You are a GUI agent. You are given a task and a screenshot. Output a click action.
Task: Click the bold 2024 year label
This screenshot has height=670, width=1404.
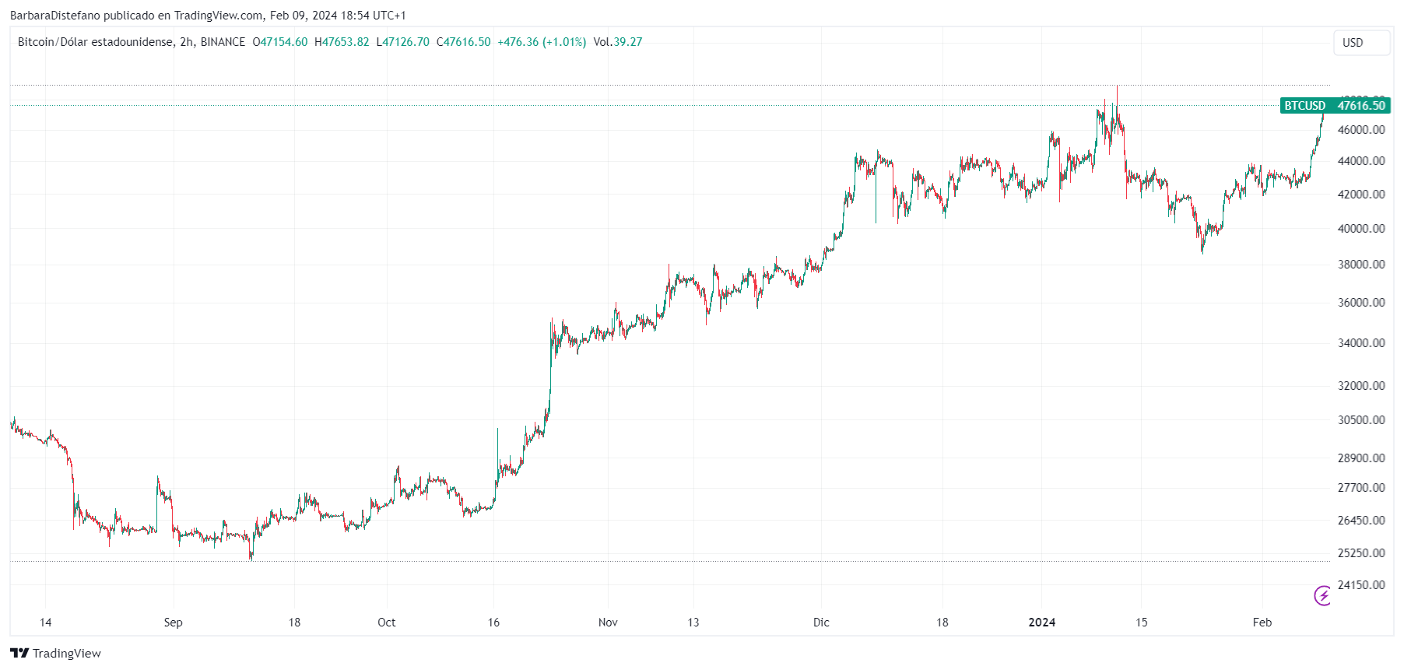tap(1041, 623)
